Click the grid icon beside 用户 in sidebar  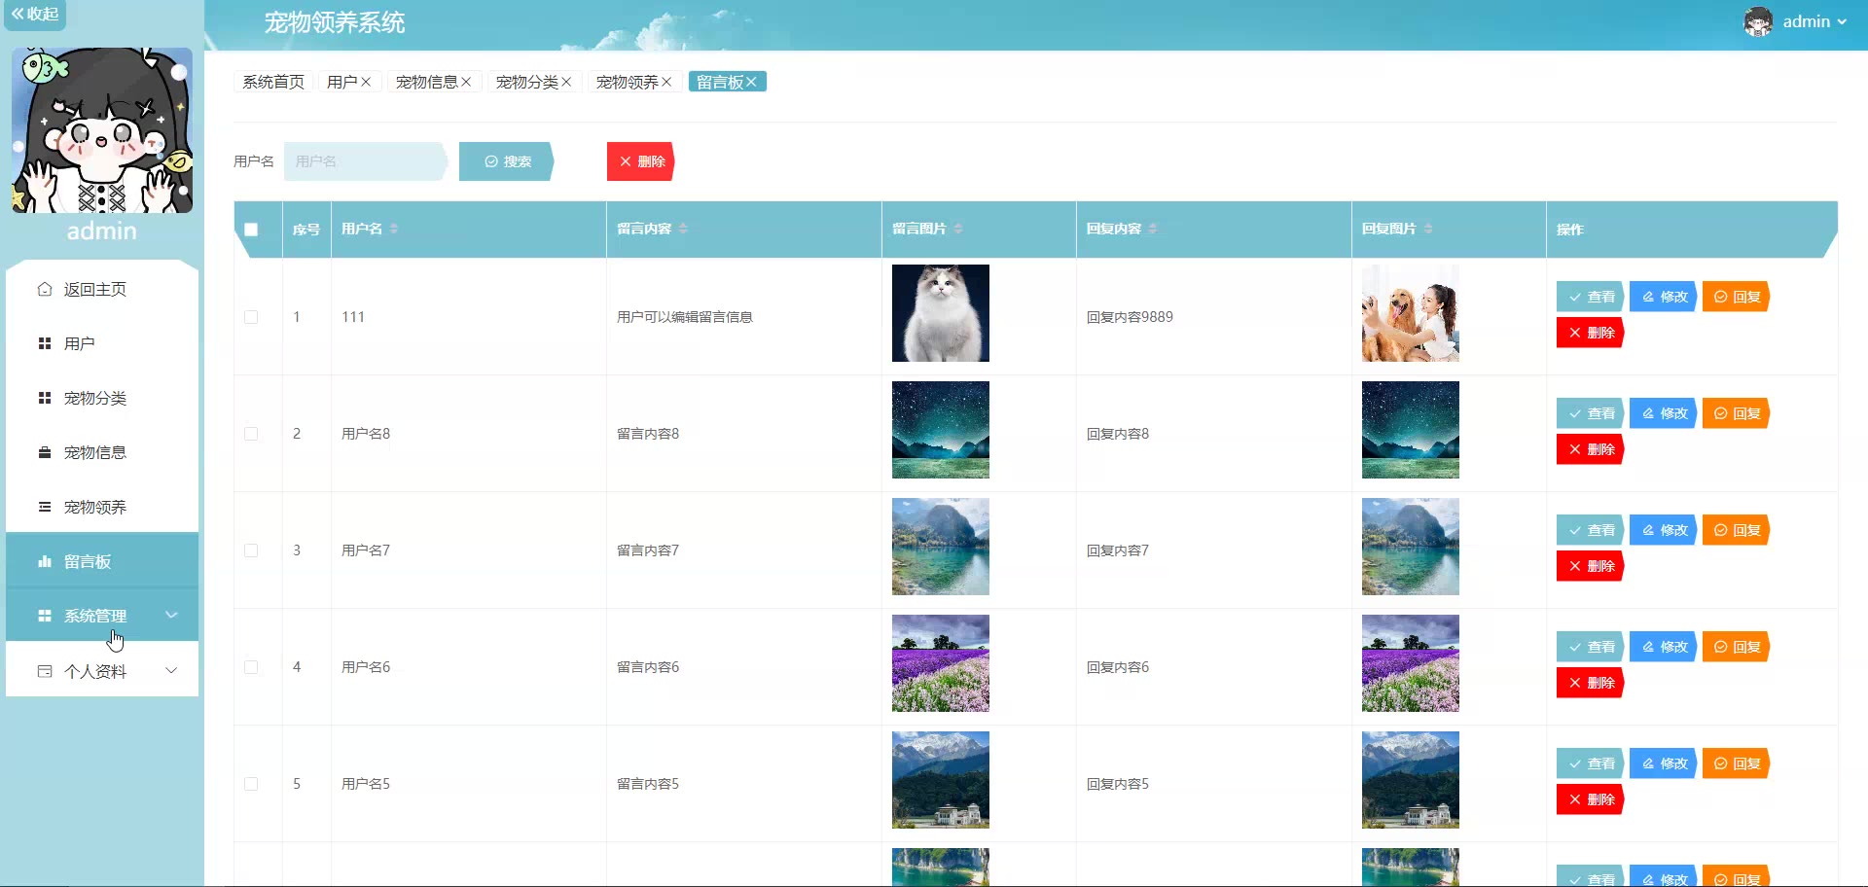pos(45,343)
